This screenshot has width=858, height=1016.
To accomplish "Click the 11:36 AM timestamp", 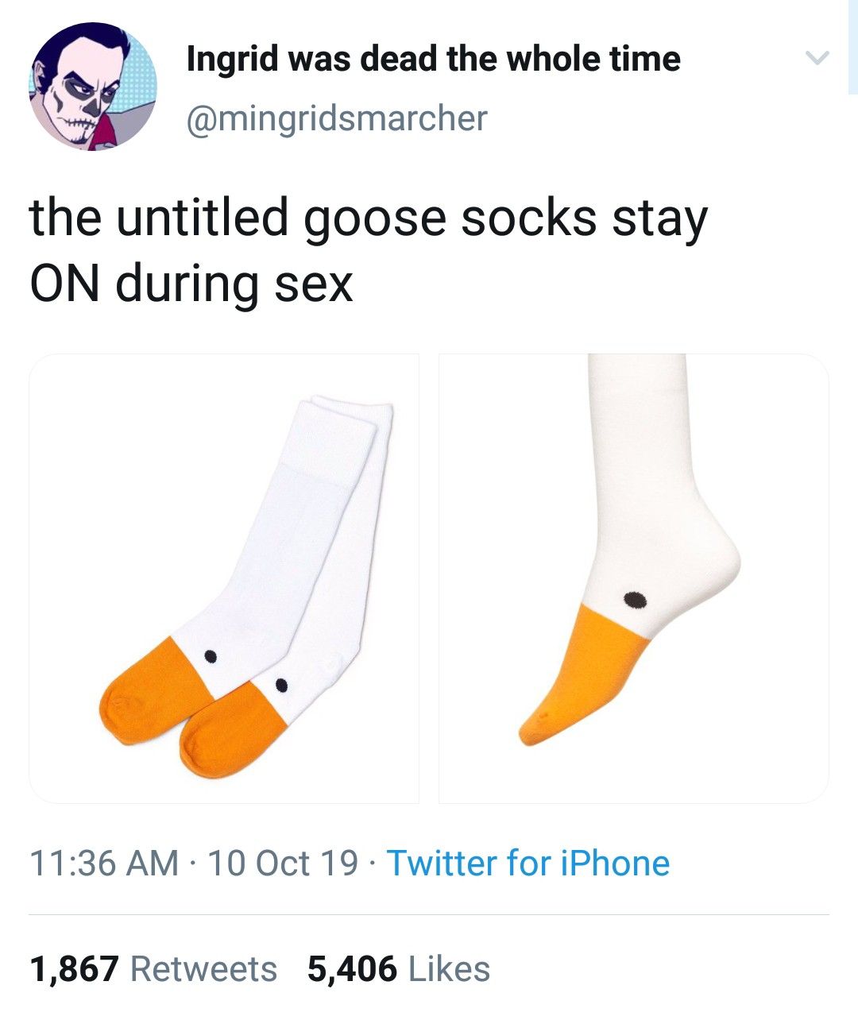I will coord(104,863).
